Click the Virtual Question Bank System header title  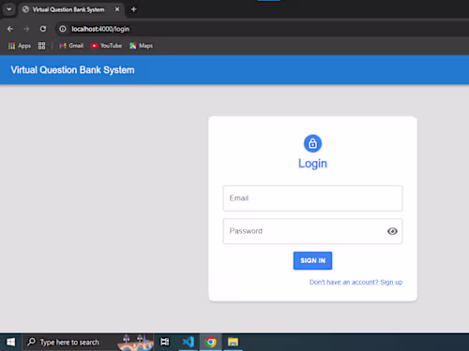click(x=72, y=70)
